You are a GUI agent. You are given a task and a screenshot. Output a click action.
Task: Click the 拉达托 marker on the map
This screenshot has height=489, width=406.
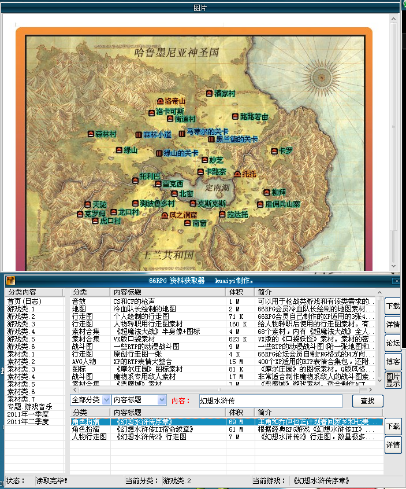[x=222, y=214]
